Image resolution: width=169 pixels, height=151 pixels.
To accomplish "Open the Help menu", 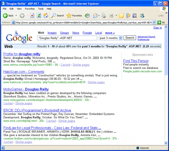I will coord(49,9).
